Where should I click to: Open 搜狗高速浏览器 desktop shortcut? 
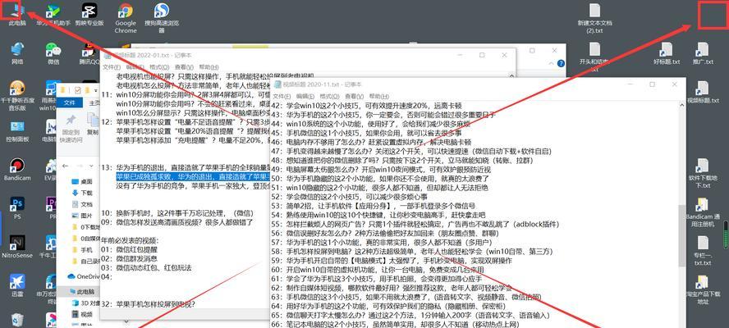tap(162, 18)
